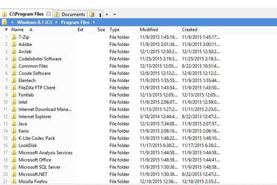Select the Coode Software folder icon

14,73
